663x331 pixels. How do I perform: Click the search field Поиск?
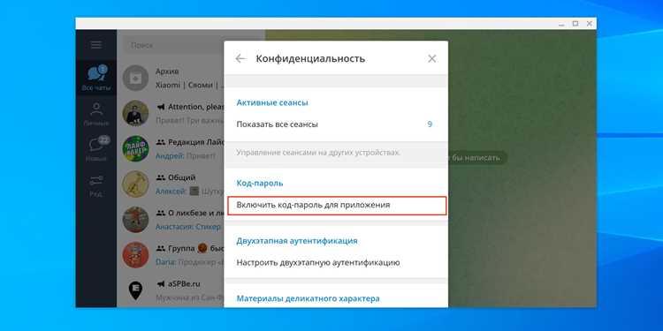pyautogui.click(x=173, y=45)
